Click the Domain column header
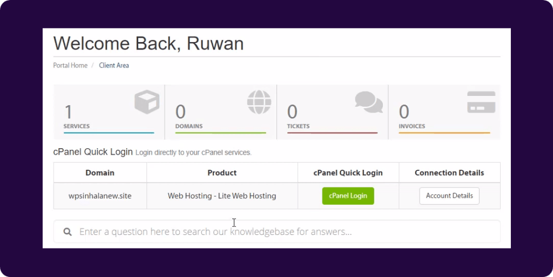This screenshot has height=277, width=553. tap(100, 173)
